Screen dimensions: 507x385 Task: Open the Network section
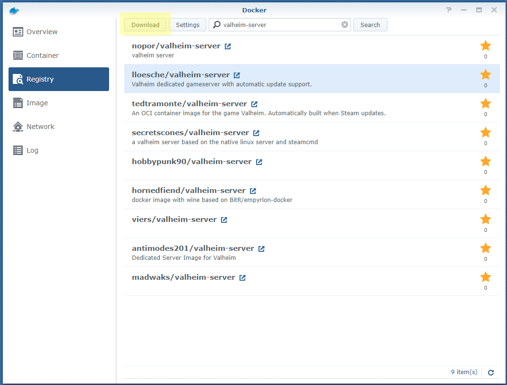(x=58, y=127)
